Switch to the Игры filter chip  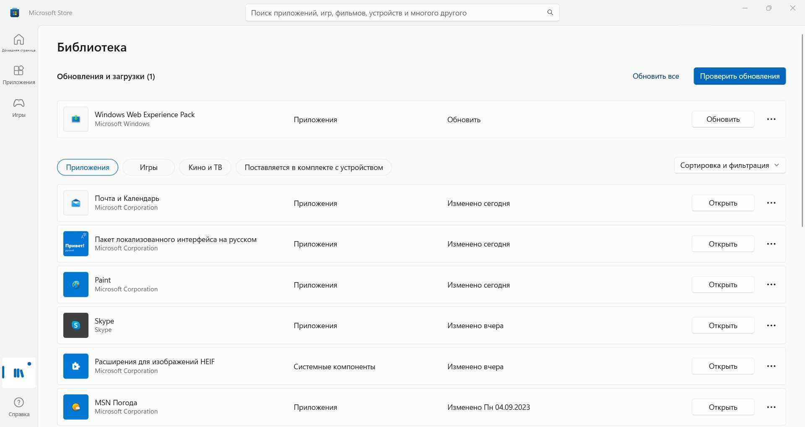pyautogui.click(x=148, y=167)
